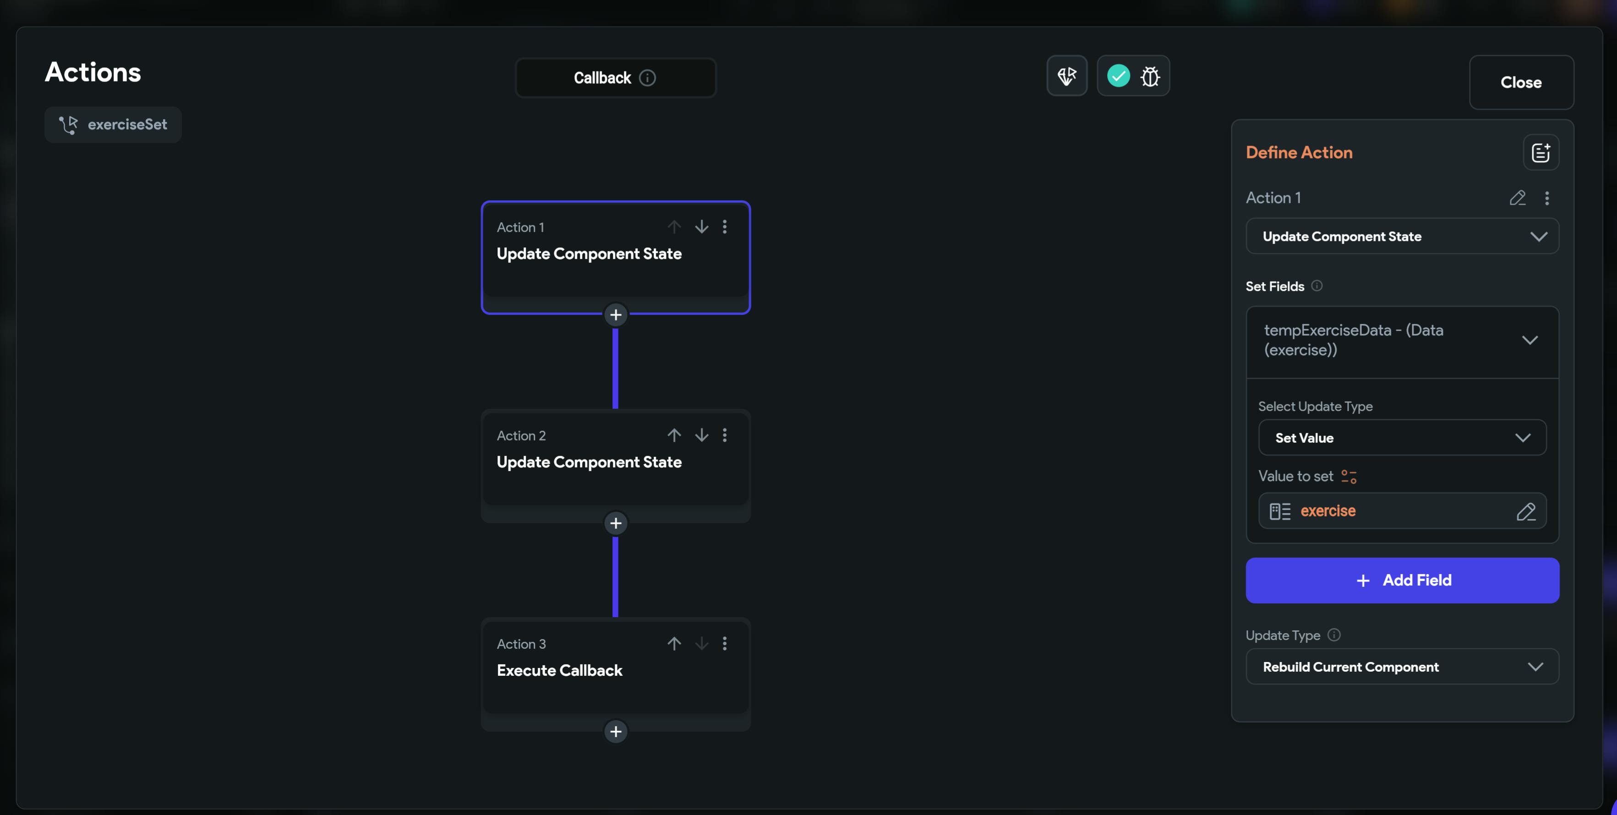This screenshot has height=815, width=1617.
Task: Click the Add Field button
Action: tap(1402, 581)
